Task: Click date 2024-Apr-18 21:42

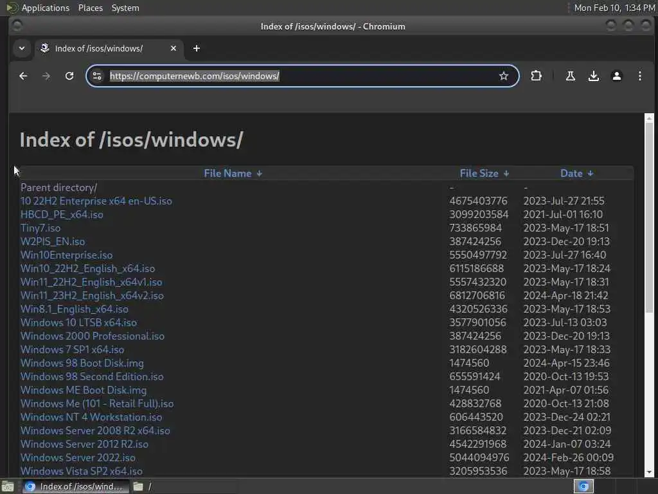Action: [565, 295]
